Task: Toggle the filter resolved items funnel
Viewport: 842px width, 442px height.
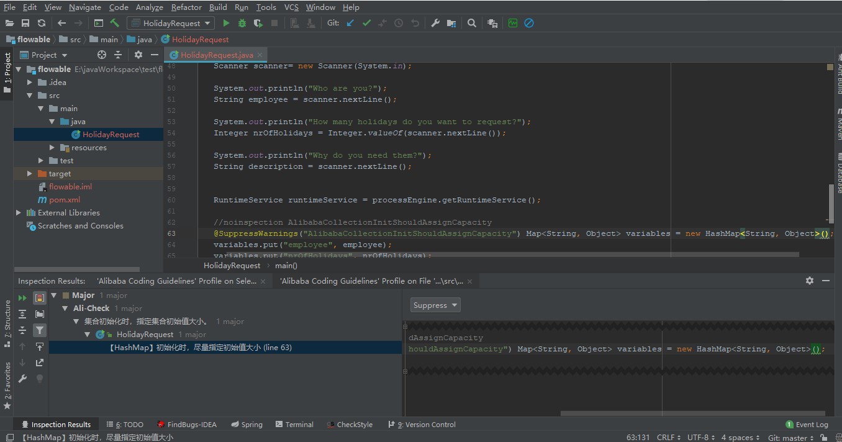Action: (x=39, y=330)
